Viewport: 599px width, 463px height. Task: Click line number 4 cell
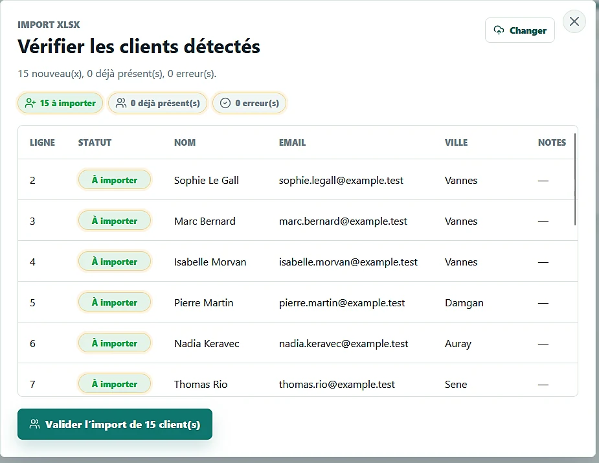coord(32,262)
